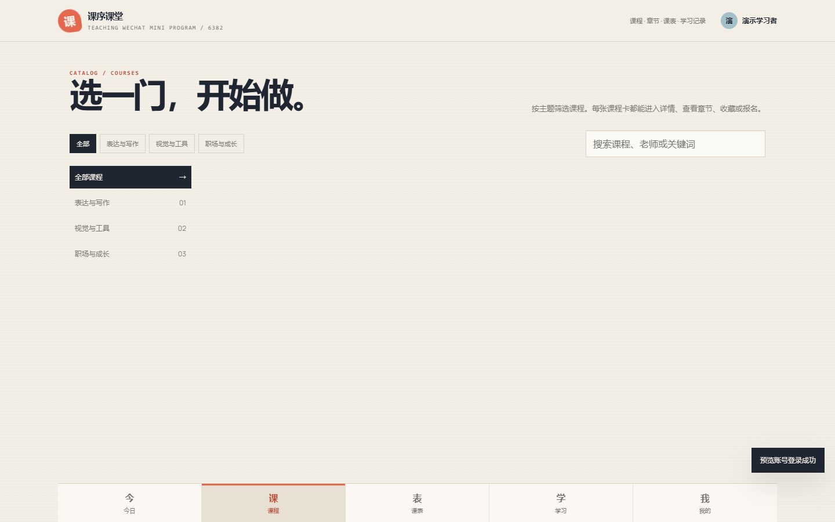
Task: Dismiss the 预览账号登录成功 toast
Action: click(788, 461)
